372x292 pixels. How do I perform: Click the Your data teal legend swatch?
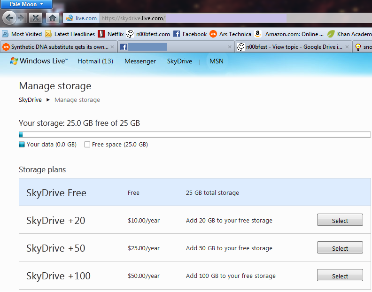(x=22, y=145)
